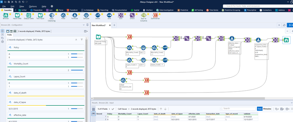Toggle the Browse star in Favorites

pyautogui.click(x=10, y=14)
